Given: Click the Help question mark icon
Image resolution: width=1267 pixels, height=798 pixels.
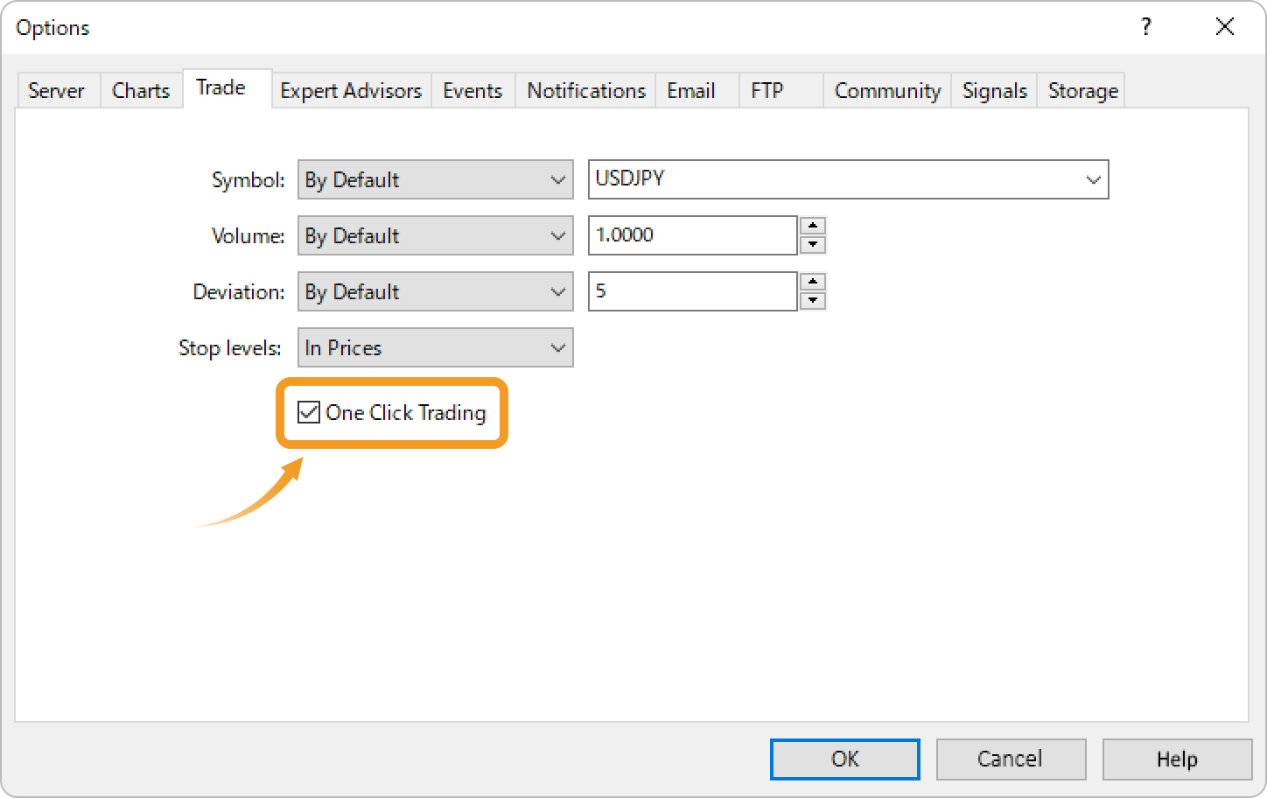Looking at the screenshot, I should pyautogui.click(x=1145, y=27).
